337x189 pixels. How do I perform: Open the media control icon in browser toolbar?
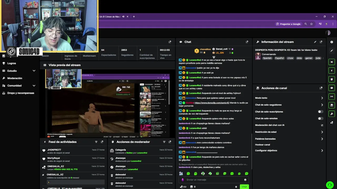[320, 24]
